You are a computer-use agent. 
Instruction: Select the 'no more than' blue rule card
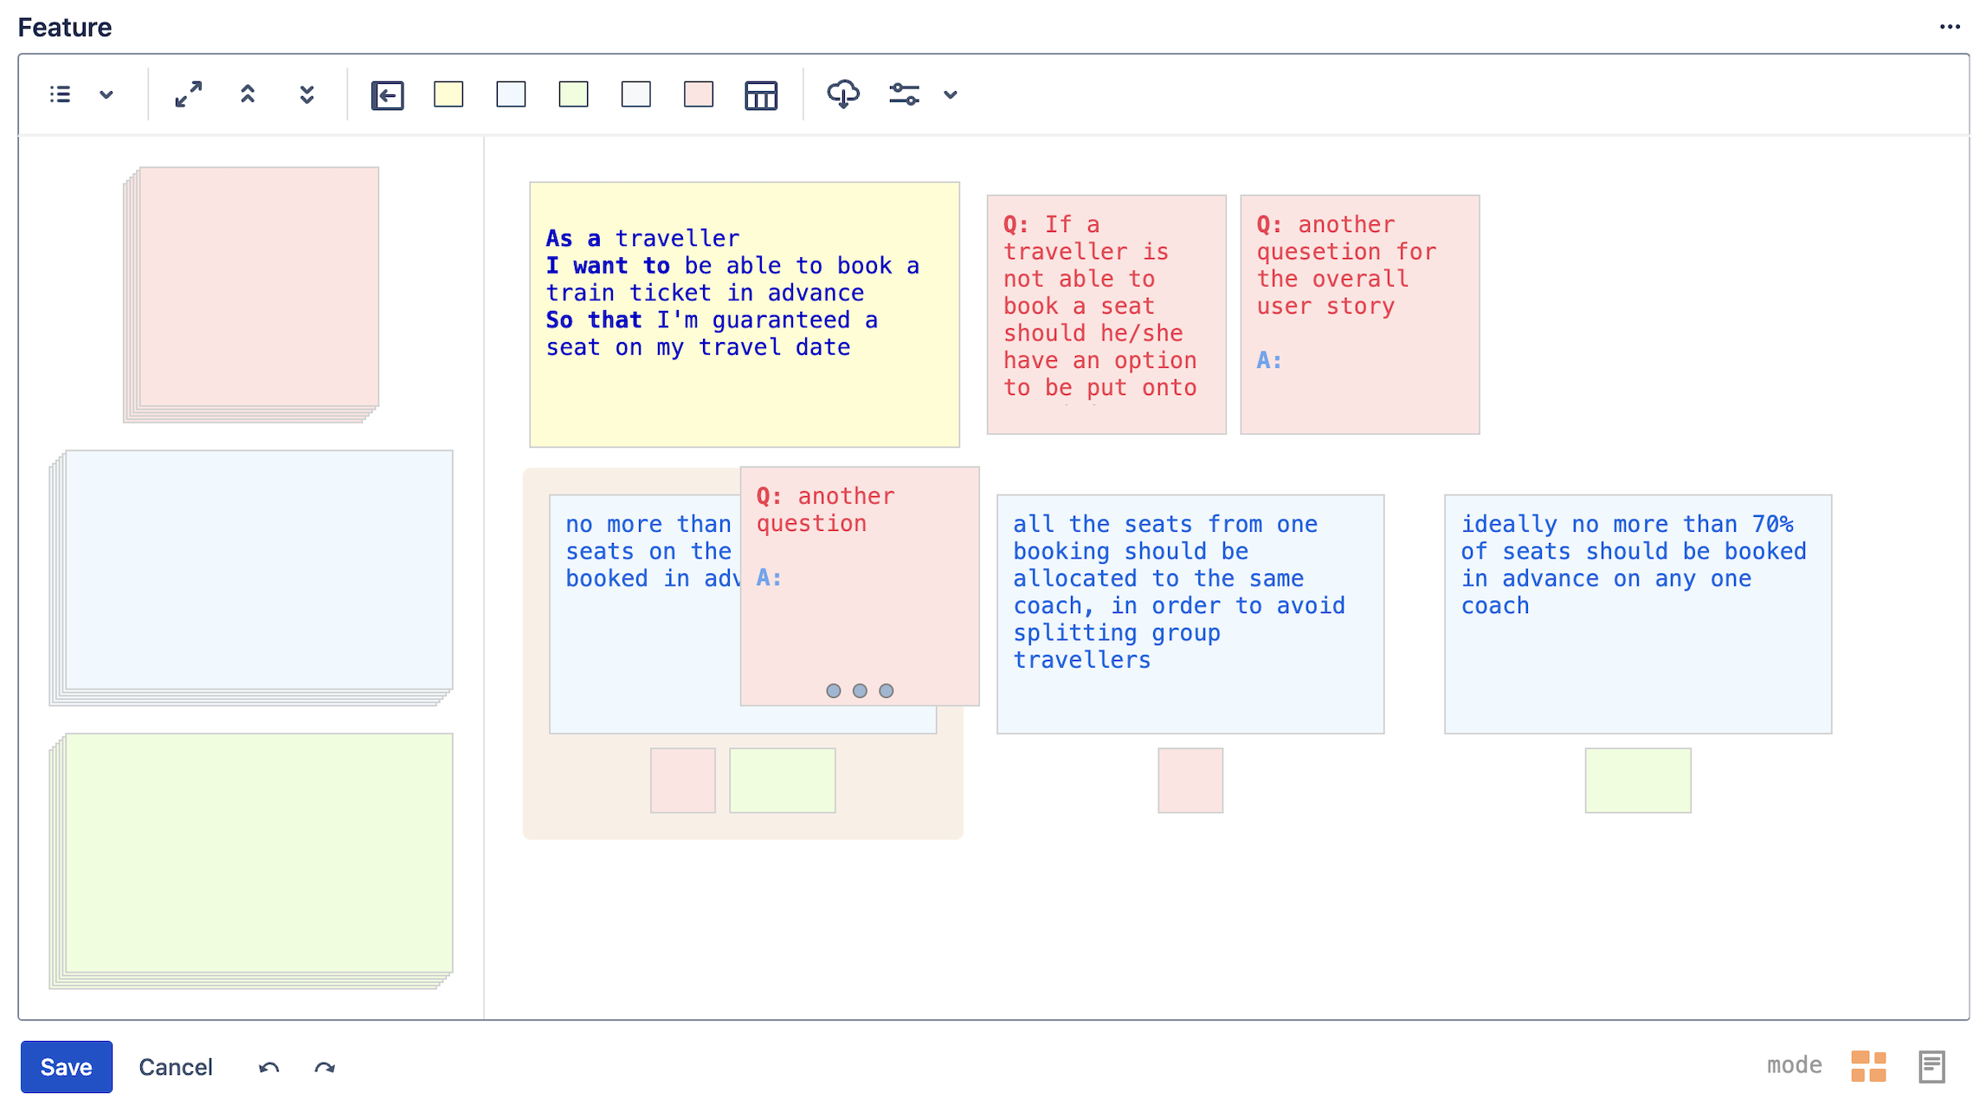[644, 615]
